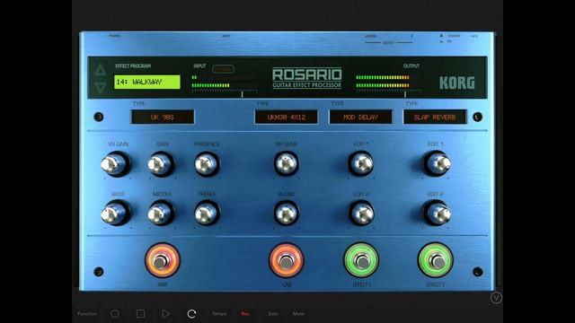This screenshot has width=575, height=323.
Task: Toggle the CAB footswitch
Action: (x=287, y=260)
